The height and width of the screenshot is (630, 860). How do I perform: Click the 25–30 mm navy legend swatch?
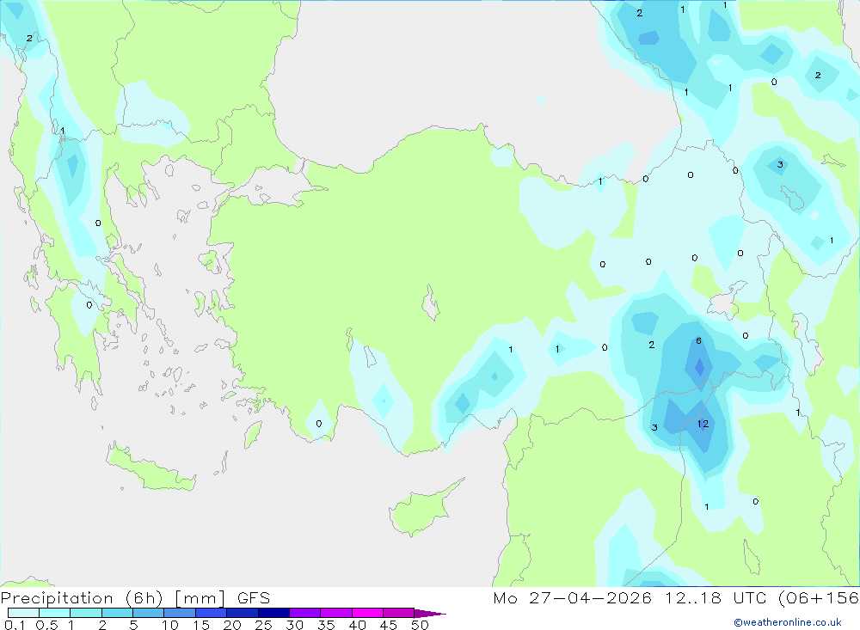pos(273,613)
